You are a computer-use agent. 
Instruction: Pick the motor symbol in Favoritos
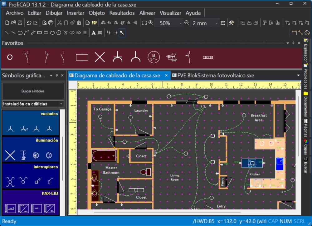click(x=154, y=57)
